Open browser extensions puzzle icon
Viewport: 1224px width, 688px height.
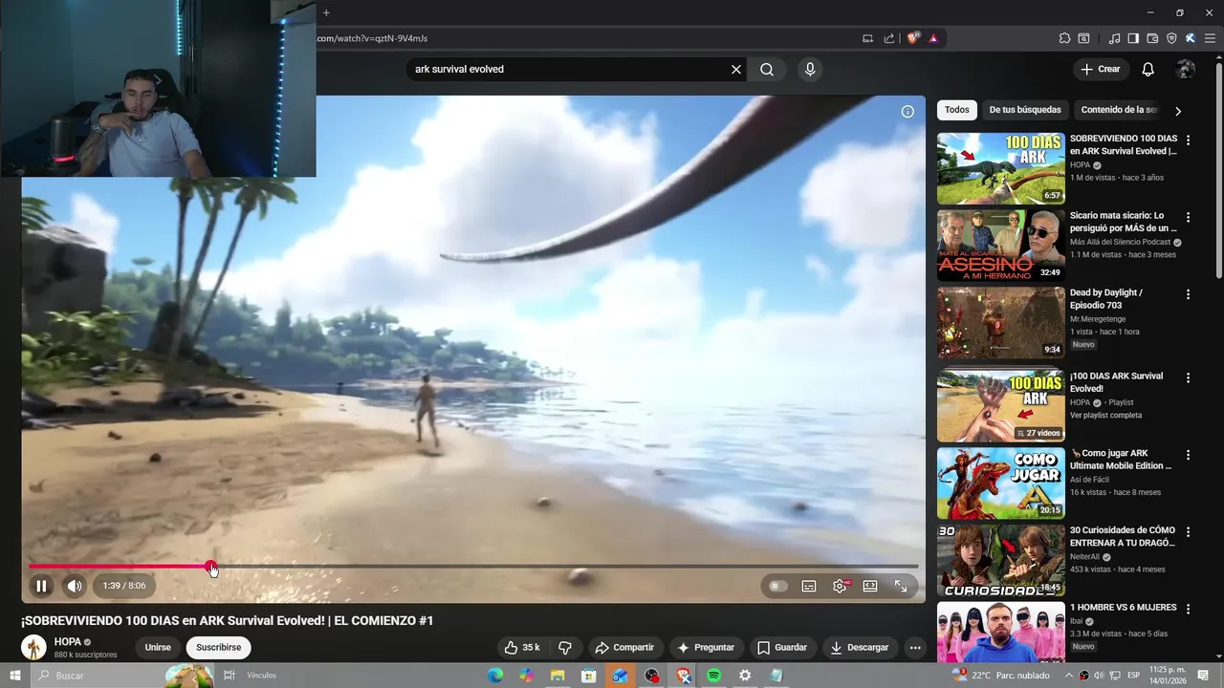[1064, 38]
